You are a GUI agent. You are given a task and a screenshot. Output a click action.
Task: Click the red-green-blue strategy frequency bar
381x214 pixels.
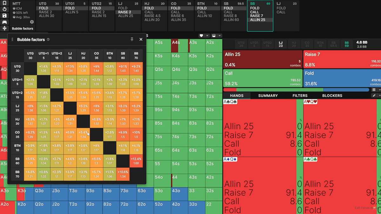[x=296, y=90]
